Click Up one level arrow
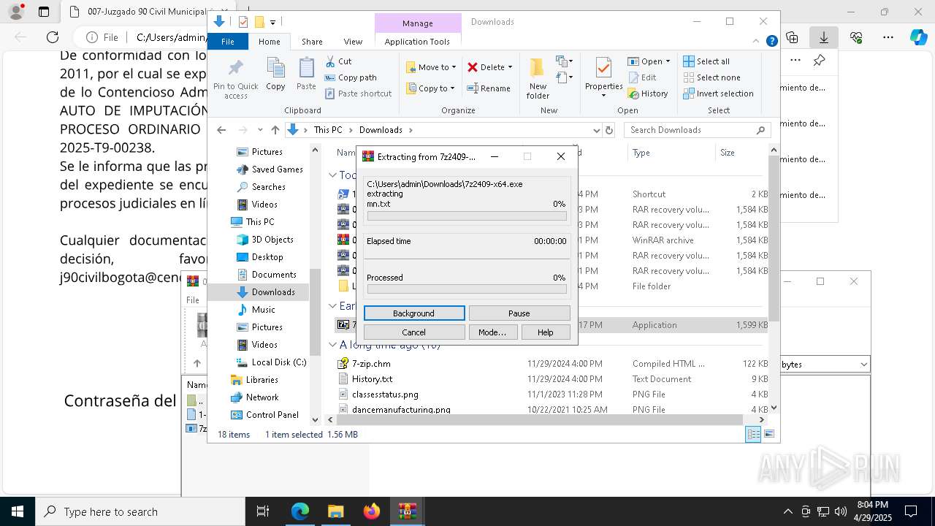 tap(275, 130)
